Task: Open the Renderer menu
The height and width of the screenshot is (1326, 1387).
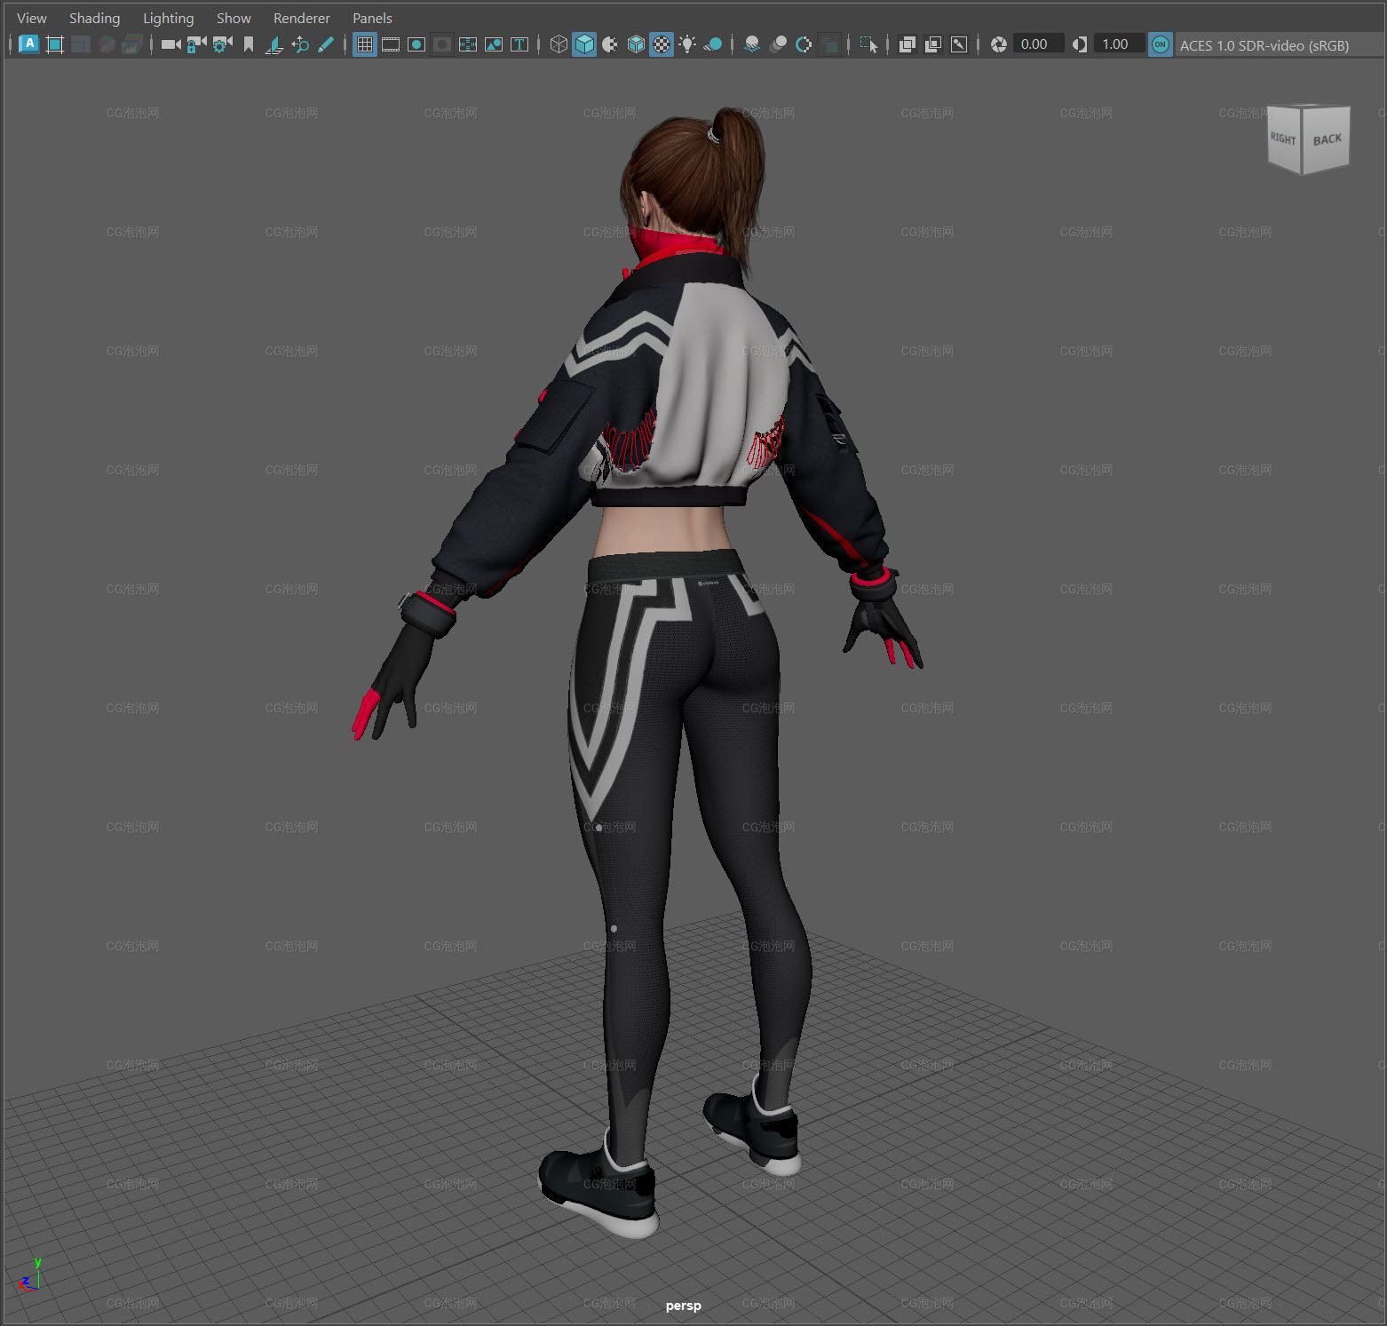Action: (301, 18)
